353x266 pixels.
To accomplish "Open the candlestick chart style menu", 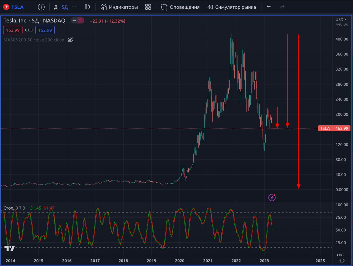I will click(87, 7).
